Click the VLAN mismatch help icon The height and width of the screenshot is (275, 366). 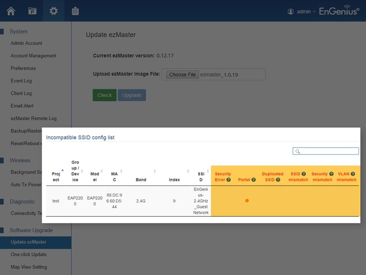tap(353, 174)
